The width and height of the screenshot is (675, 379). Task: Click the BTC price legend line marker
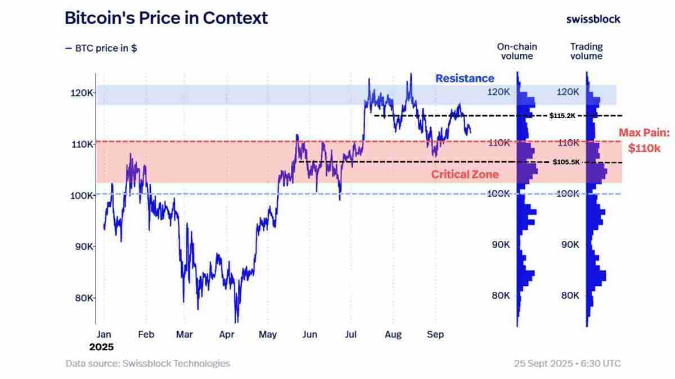tap(69, 48)
